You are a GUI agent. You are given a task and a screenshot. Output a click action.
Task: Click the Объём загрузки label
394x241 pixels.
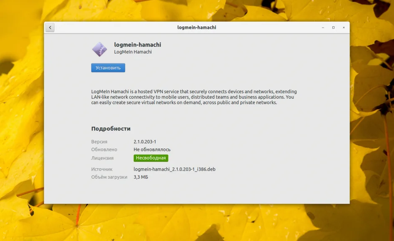(x=109, y=177)
